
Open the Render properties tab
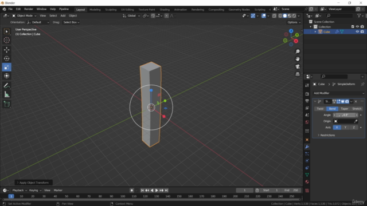pyautogui.click(x=307, y=94)
